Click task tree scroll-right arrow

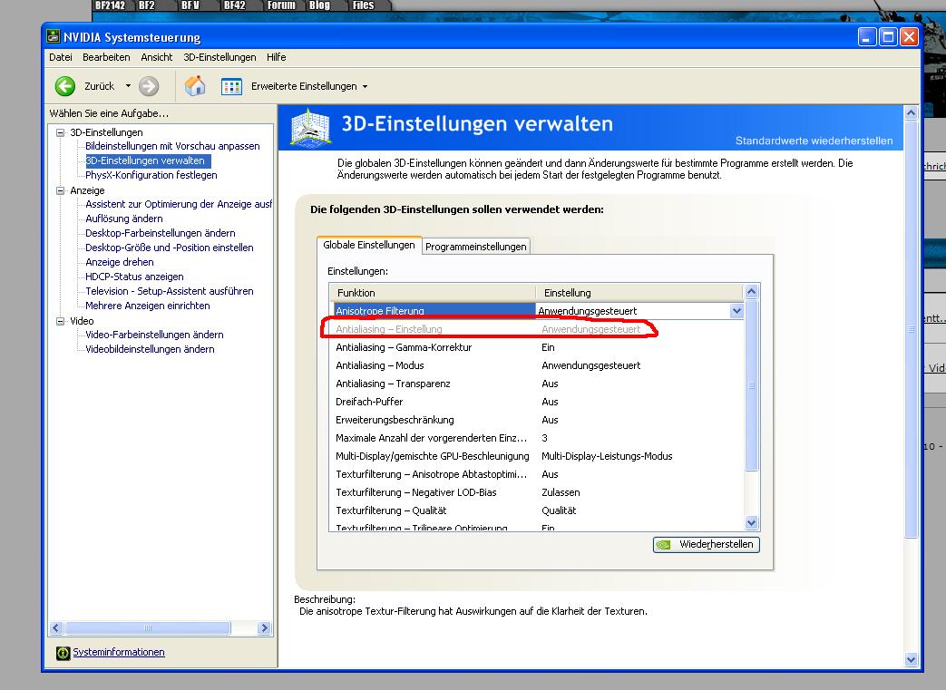(264, 627)
